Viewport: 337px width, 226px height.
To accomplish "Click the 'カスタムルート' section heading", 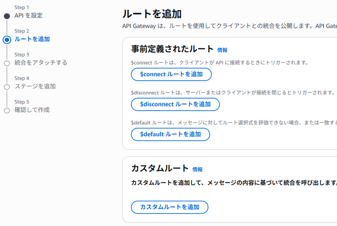I will 160,168.
